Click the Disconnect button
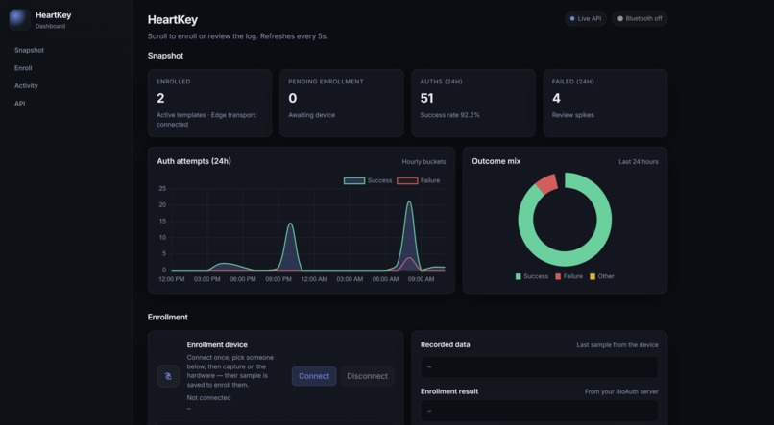 (367, 376)
